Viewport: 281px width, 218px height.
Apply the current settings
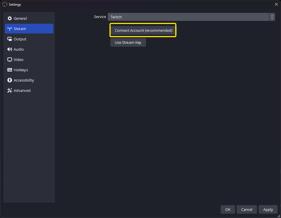click(268, 209)
